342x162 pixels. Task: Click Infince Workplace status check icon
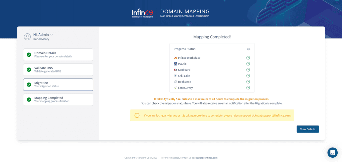point(248,58)
